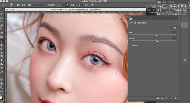This screenshot has width=190, height=103.
Task: Click the 不透明度 99% value field
Action: tap(59, 5)
